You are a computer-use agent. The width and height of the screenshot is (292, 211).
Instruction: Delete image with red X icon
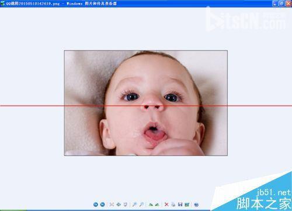tap(166, 205)
